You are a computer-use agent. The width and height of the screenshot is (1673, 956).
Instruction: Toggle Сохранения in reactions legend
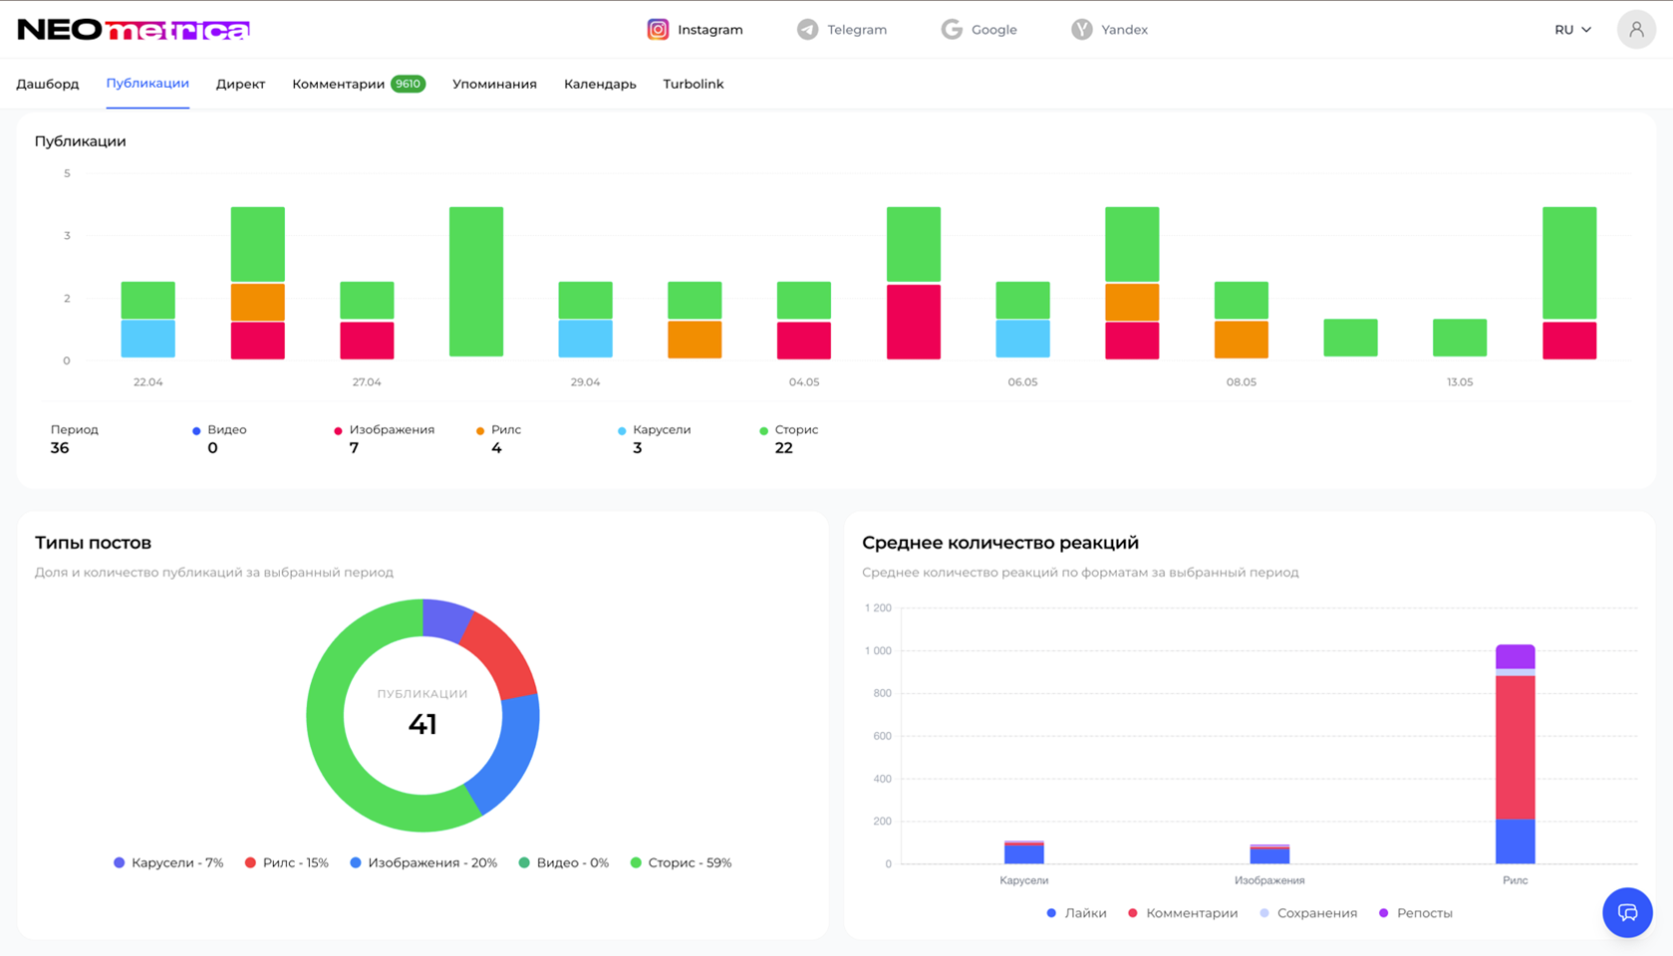click(1308, 913)
